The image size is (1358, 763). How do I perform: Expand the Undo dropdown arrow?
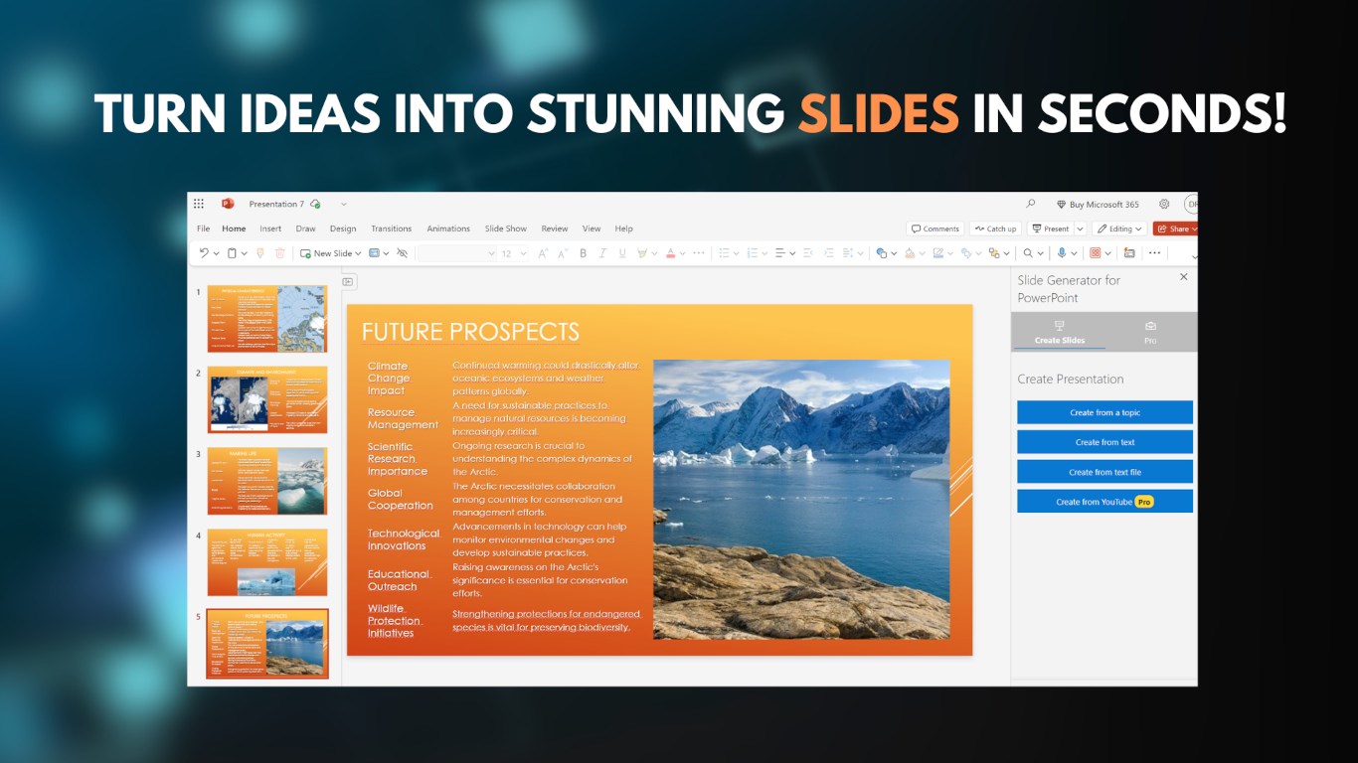point(216,253)
